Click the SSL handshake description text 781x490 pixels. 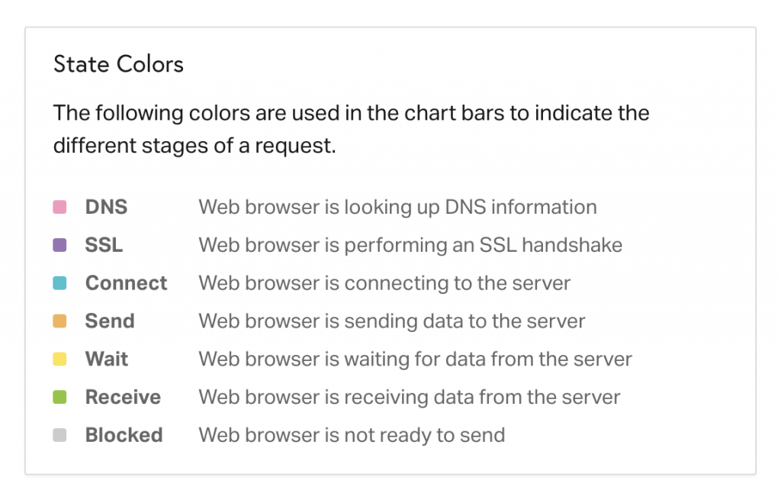tap(410, 245)
